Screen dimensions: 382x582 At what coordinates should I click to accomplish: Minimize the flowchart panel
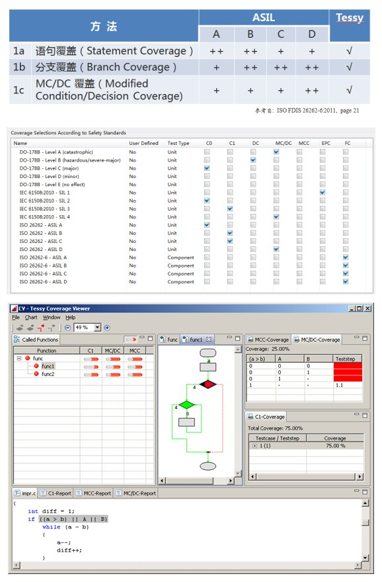point(229,338)
